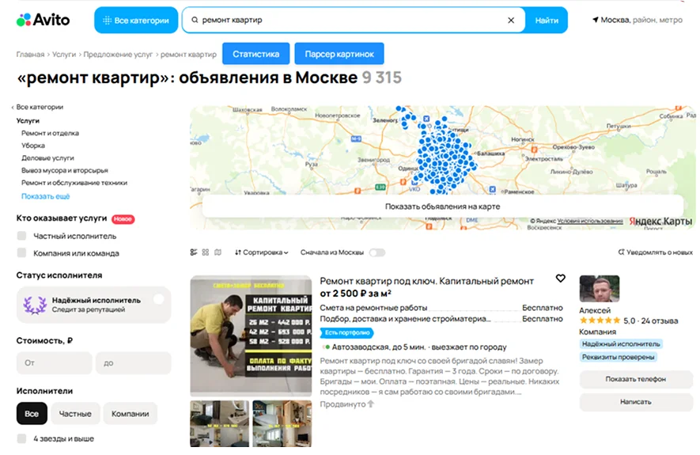Image resolution: width=700 pixels, height=455 pixels.
Task: Open the Парсер картинок button
Action: pos(339,54)
